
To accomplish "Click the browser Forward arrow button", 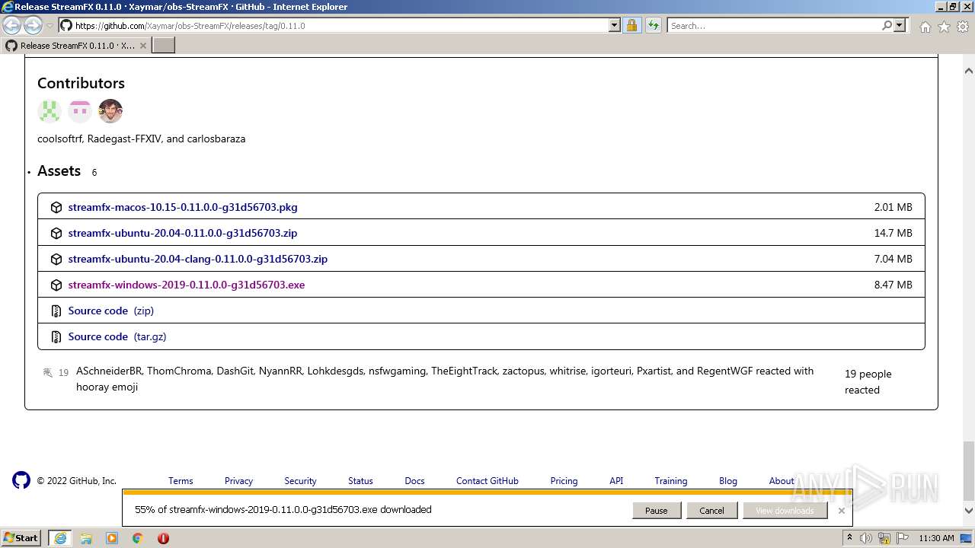I will pos(33,25).
